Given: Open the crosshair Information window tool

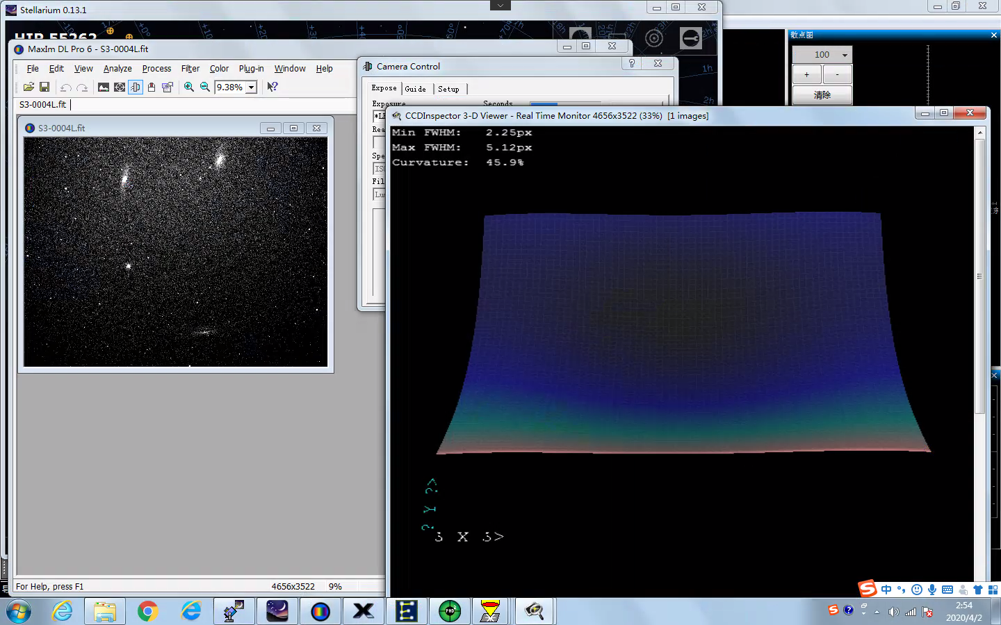Looking at the screenshot, I should pos(120,87).
